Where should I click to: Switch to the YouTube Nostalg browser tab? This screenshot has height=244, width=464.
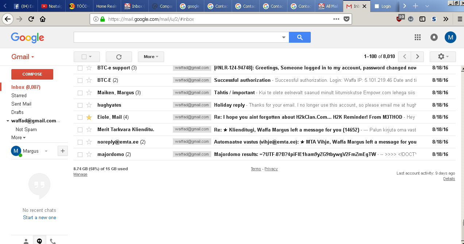pos(52,6)
